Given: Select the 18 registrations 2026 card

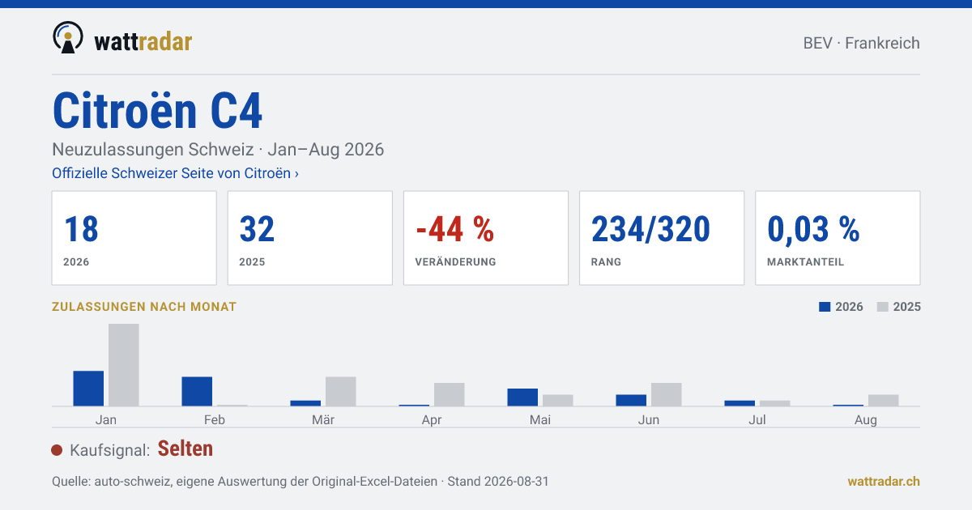Looking at the screenshot, I should (134, 238).
